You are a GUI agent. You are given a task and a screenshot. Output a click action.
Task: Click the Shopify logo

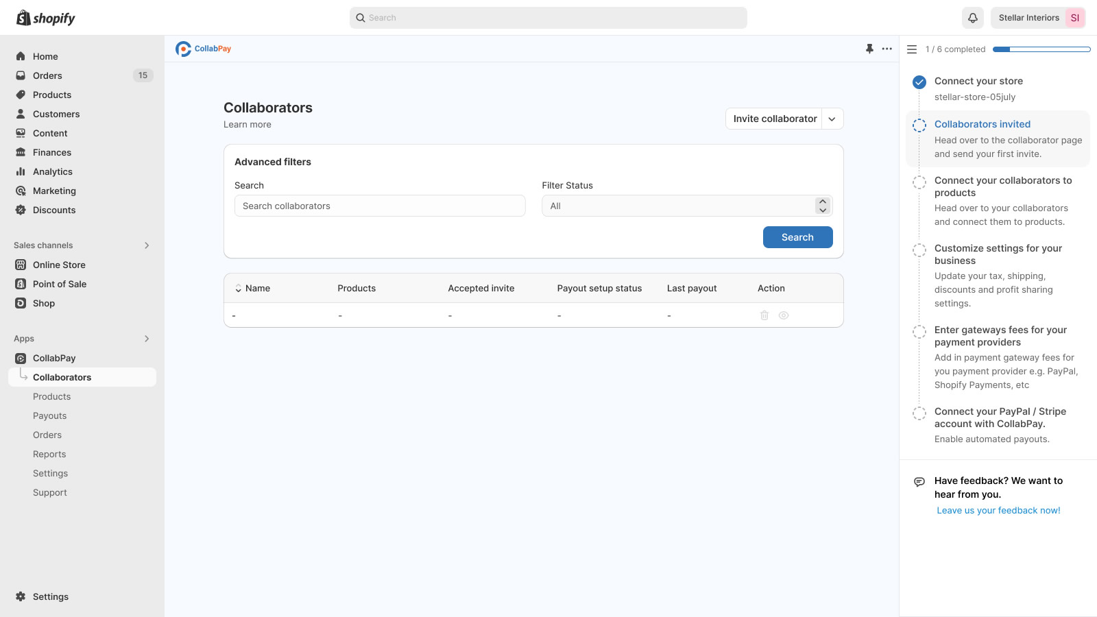click(x=46, y=18)
